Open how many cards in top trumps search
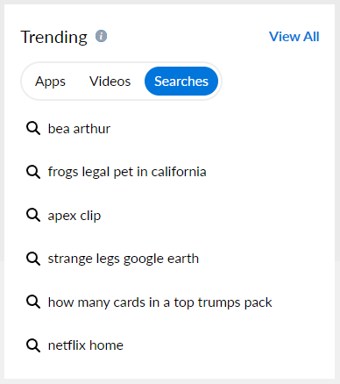The height and width of the screenshot is (384, 340). pos(159,302)
